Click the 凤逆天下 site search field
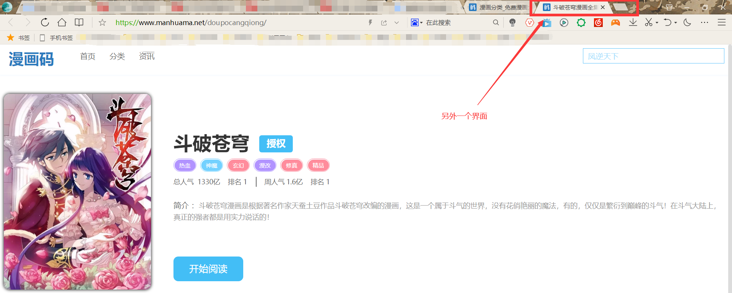Screen dimensions: 732x293 tap(653, 56)
